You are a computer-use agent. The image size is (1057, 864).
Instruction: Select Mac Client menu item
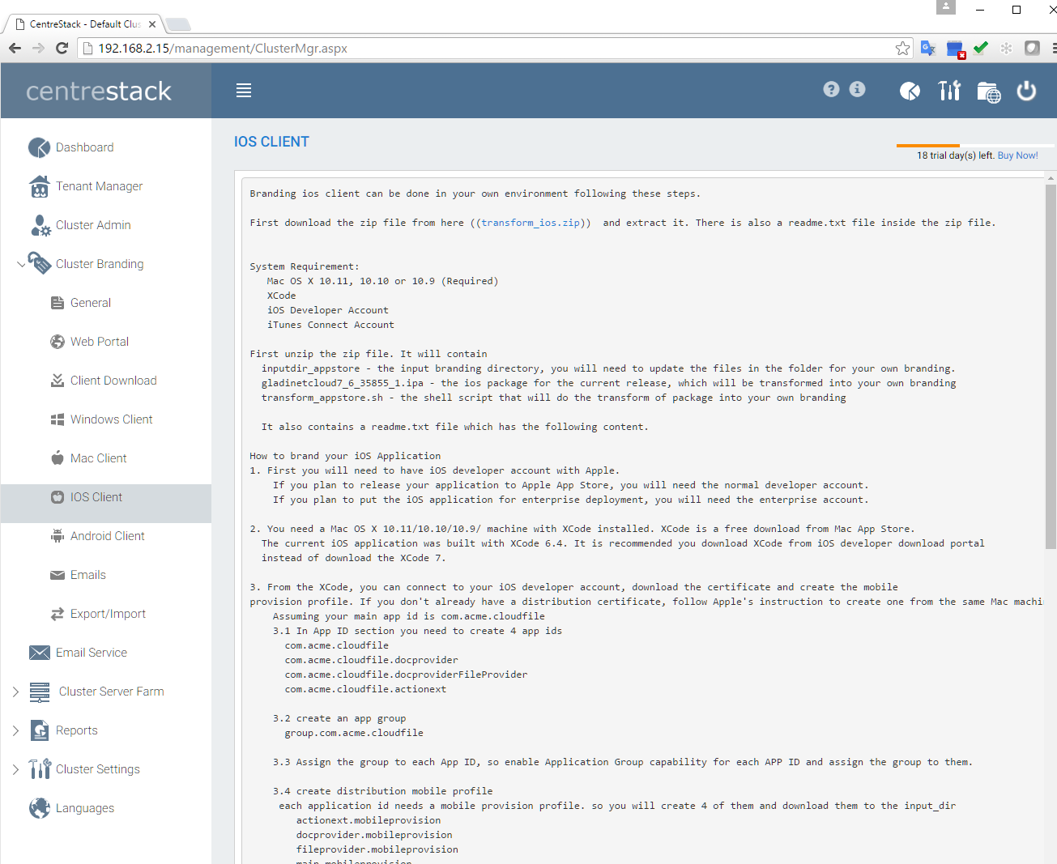pos(98,458)
